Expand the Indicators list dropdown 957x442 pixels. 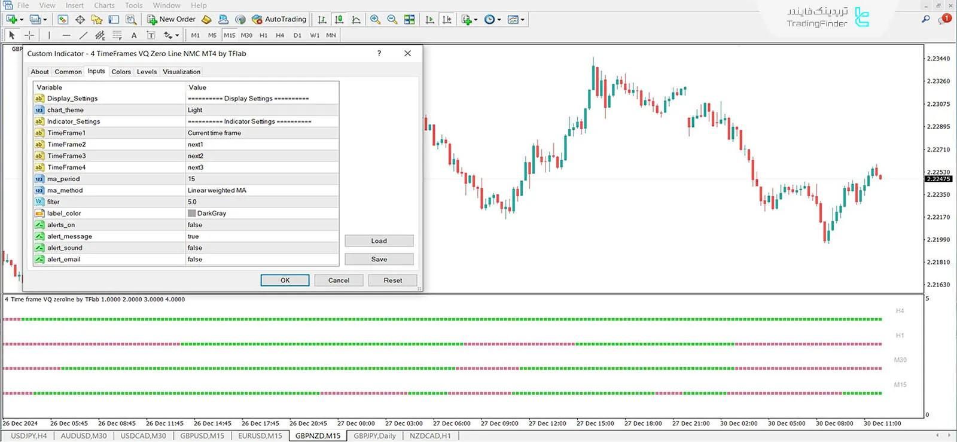coord(475,20)
